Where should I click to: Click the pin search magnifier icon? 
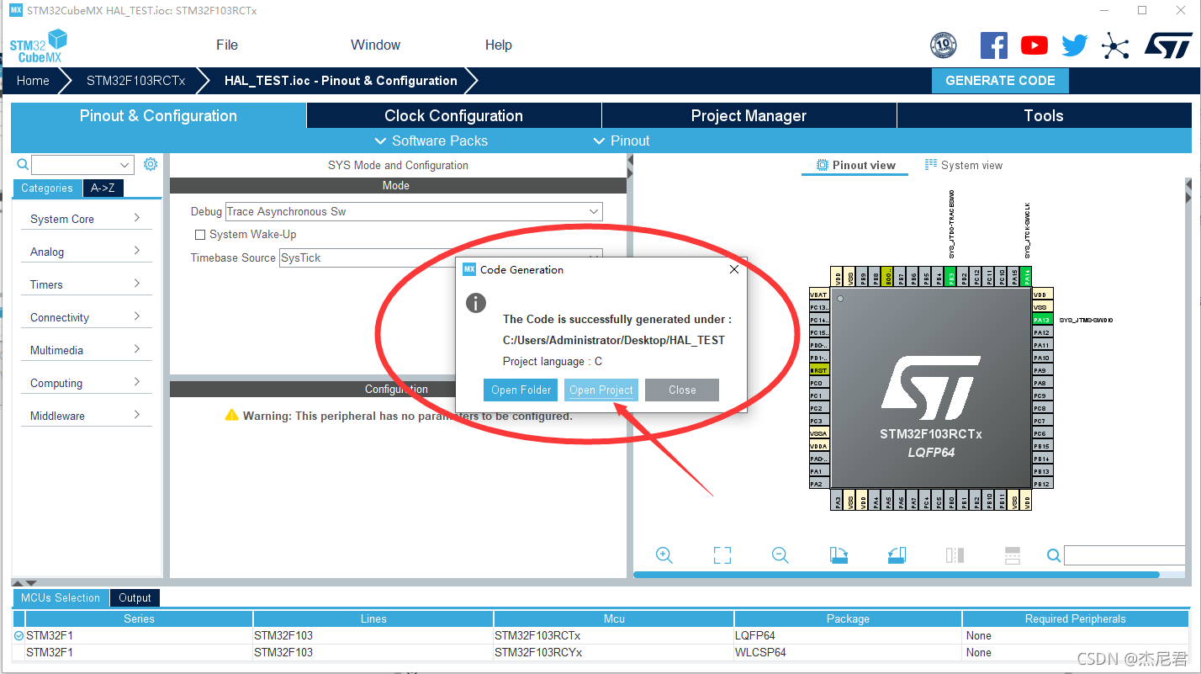click(1054, 555)
